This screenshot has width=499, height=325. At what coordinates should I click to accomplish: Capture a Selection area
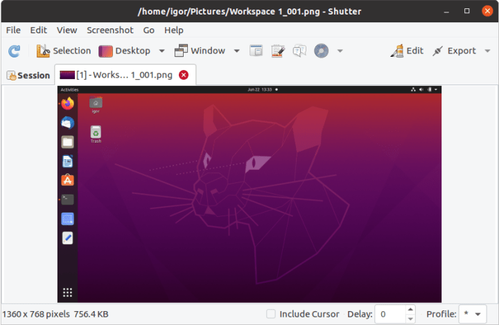pos(64,51)
